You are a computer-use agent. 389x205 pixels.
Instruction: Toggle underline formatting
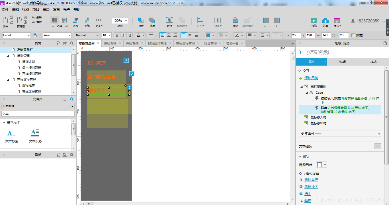pos(130,35)
